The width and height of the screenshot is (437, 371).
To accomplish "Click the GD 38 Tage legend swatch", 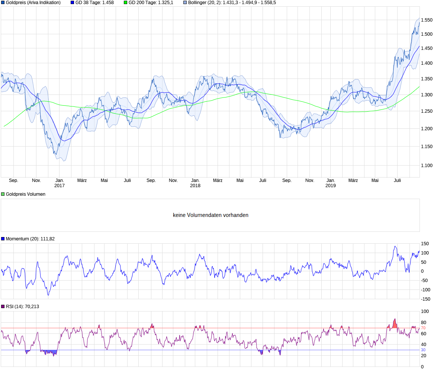I will tap(73, 3).
